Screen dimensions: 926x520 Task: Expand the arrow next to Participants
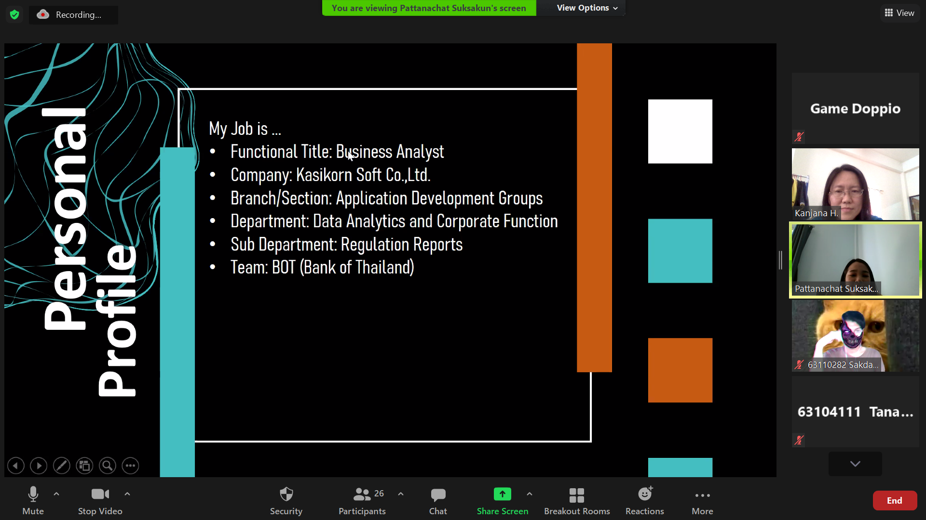401,494
